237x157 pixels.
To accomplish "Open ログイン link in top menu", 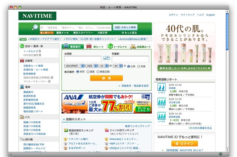I will 173,15.
